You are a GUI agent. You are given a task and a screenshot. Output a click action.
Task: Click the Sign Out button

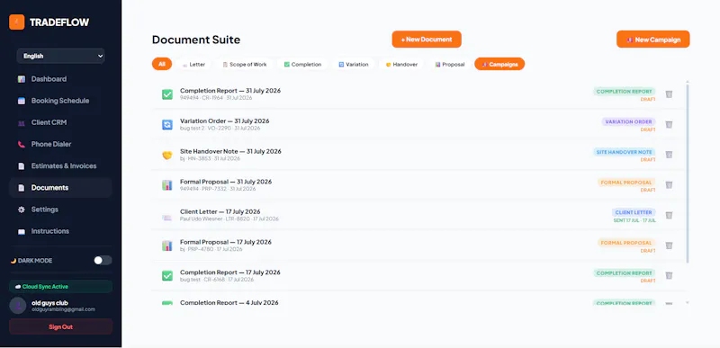pyautogui.click(x=60, y=327)
